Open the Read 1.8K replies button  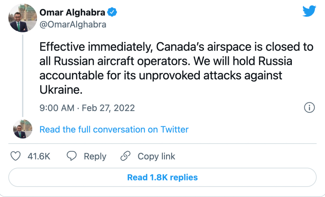click(x=162, y=177)
